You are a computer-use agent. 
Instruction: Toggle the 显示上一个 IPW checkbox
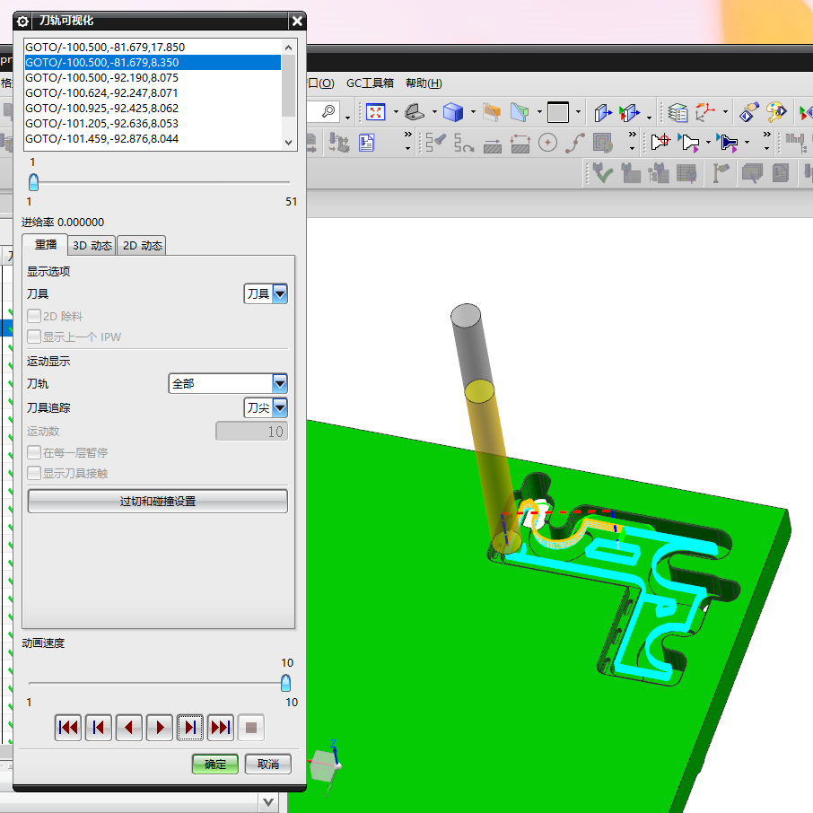34,337
